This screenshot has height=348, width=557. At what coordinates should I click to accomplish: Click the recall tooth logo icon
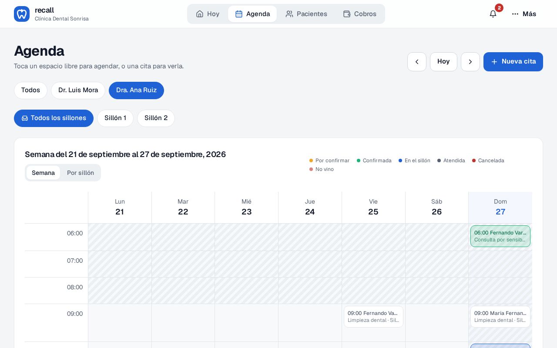click(22, 14)
